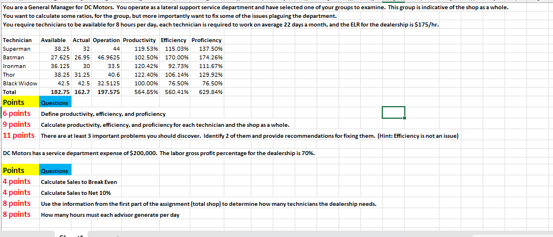Click the bold "Total" row label
553x237 pixels.
point(20,92)
